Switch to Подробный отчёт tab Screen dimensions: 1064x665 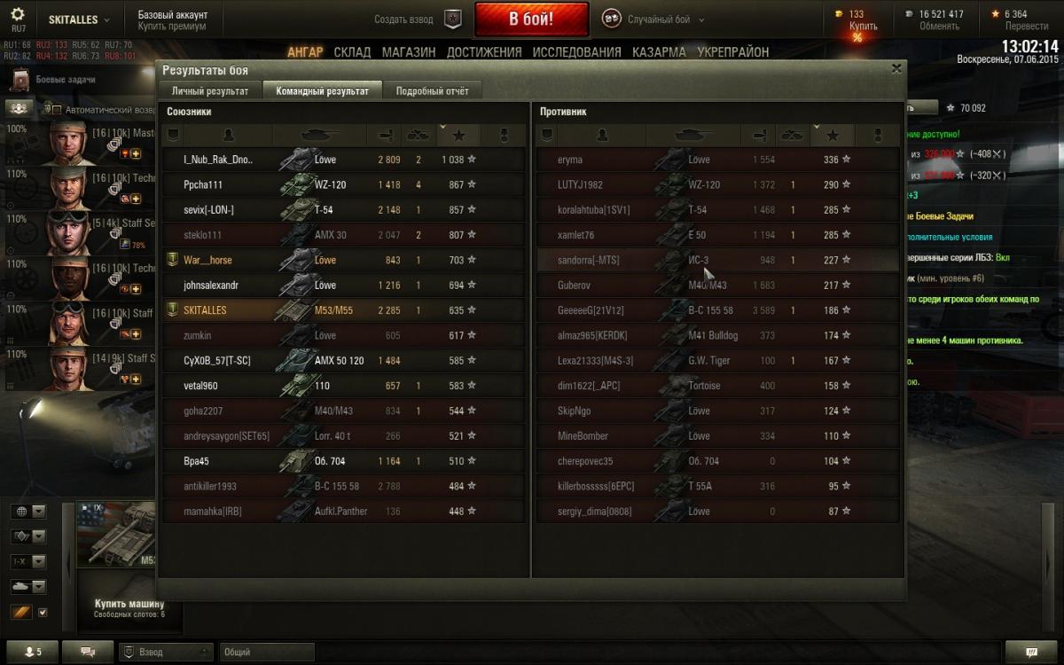(432, 90)
